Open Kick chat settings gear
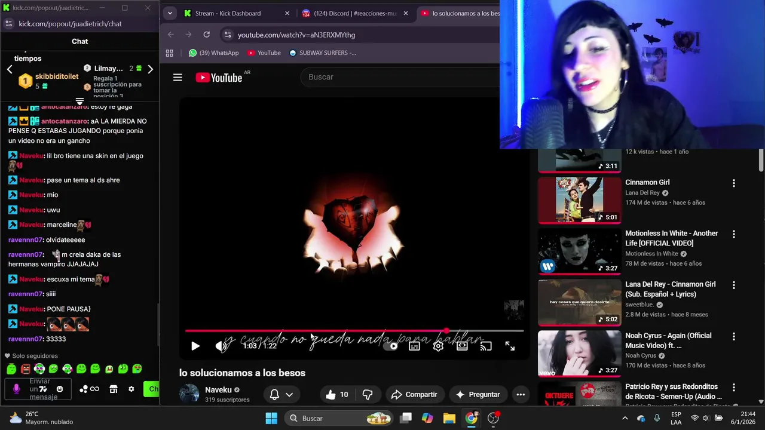Image resolution: width=765 pixels, height=430 pixels. coord(131,389)
